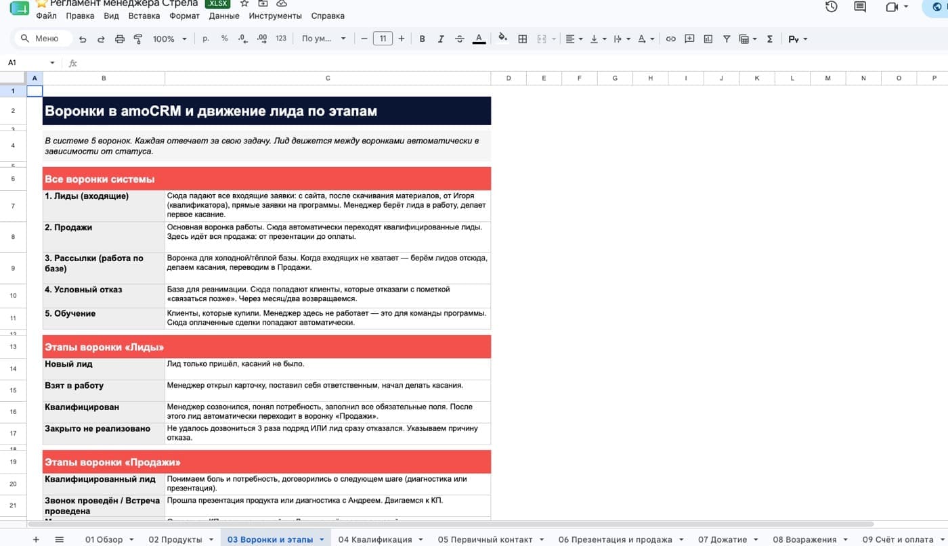Image resolution: width=948 pixels, height=546 pixels.
Task: Decrease decimal places
Action: [243, 39]
